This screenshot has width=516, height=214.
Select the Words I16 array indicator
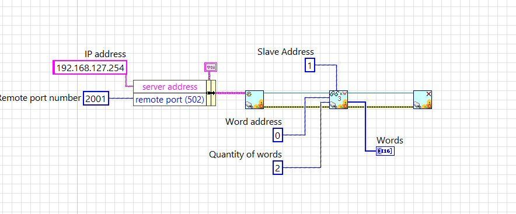coord(385,151)
